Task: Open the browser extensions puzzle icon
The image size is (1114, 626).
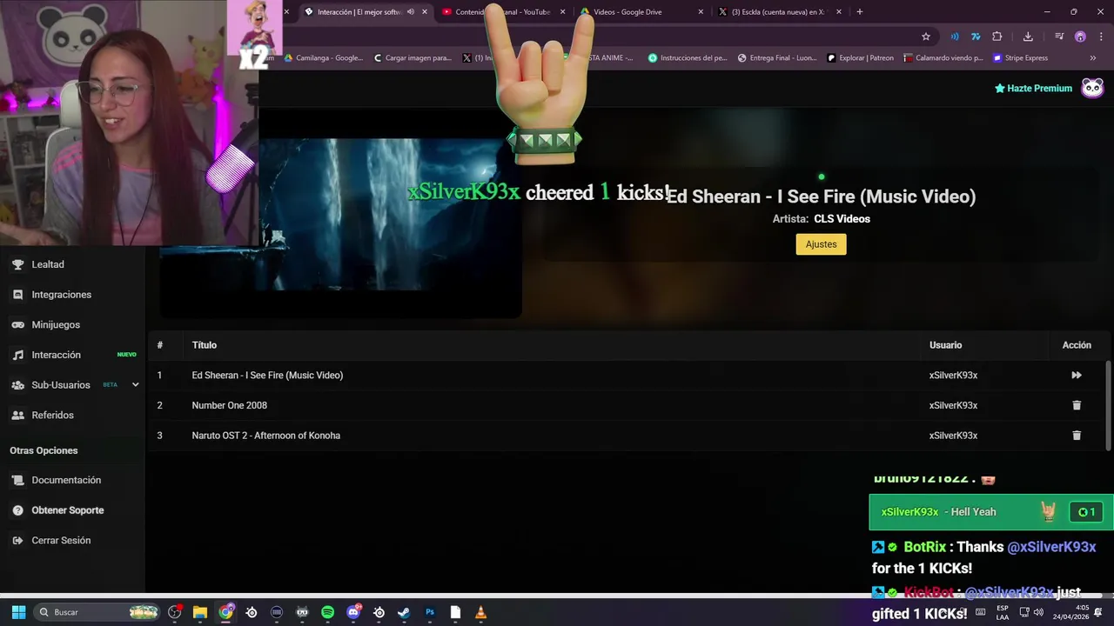Action: click(x=997, y=37)
